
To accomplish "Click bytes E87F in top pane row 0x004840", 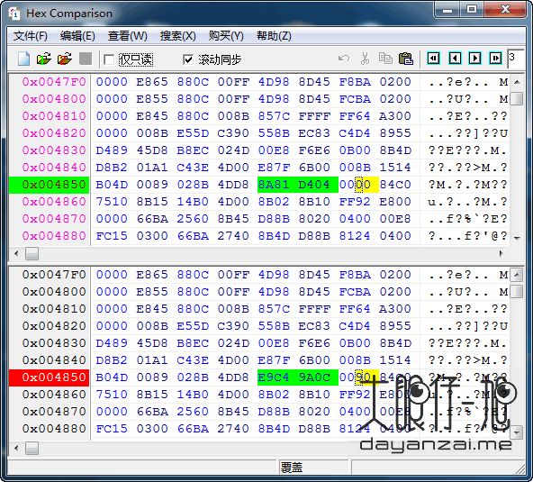I will (274, 168).
